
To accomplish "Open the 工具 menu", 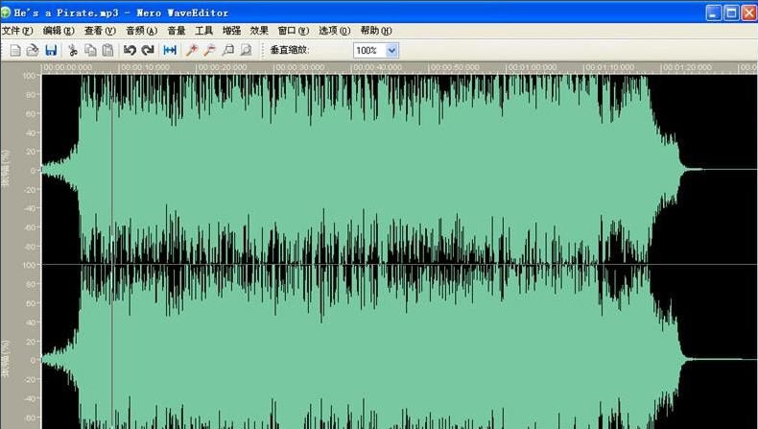I will 204,31.
